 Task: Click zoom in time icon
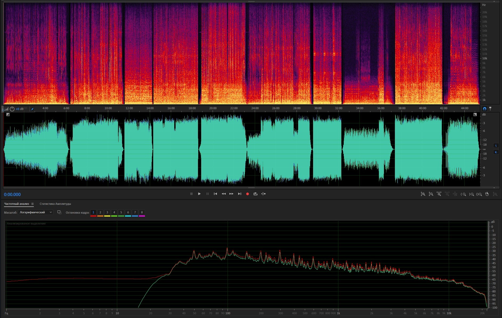point(439,194)
